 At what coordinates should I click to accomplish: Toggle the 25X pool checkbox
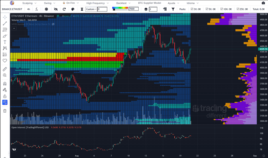click(238, 9)
